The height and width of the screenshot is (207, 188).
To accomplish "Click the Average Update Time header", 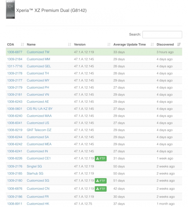I will pyautogui.click(x=130, y=45).
